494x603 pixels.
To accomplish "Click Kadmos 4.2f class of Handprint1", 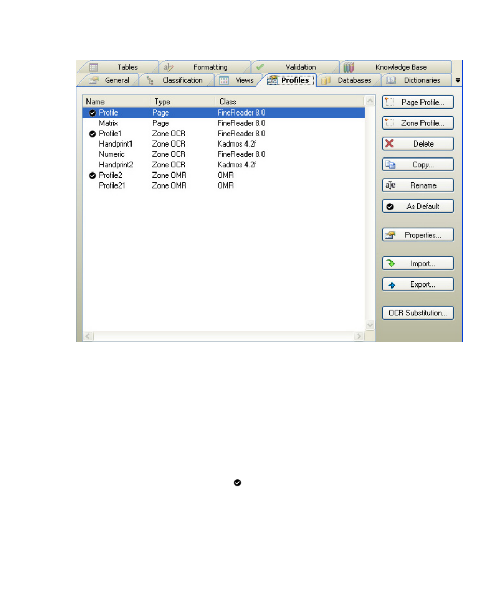I will coord(237,144).
